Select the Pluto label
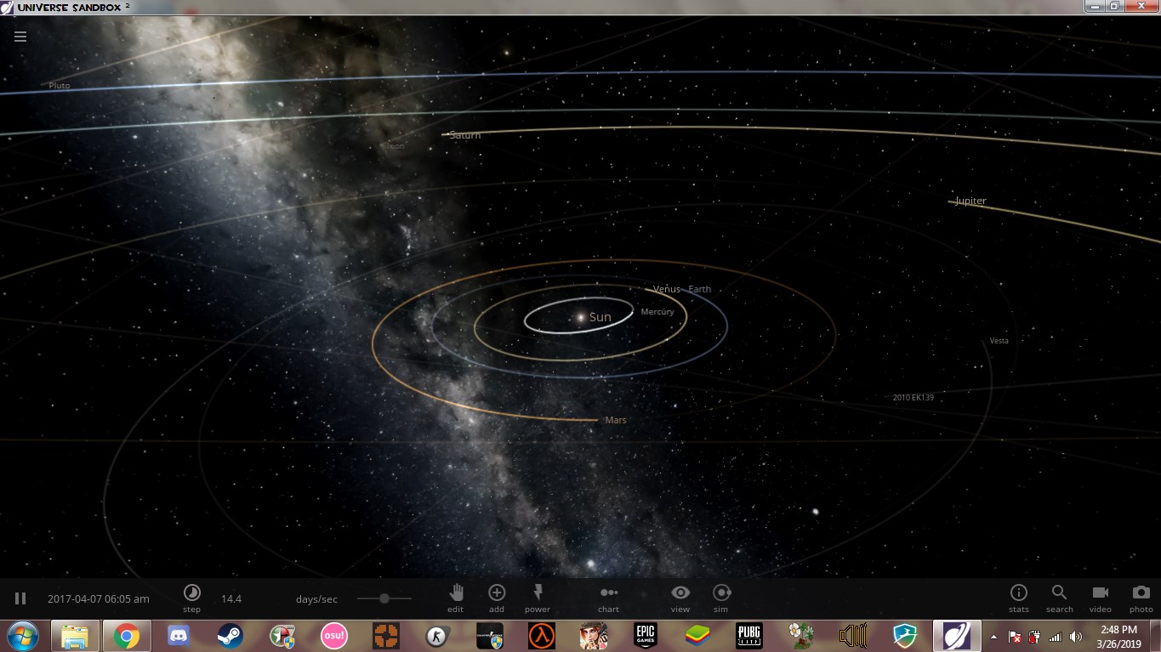1161x652 pixels. pyautogui.click(x=60, y=86)
